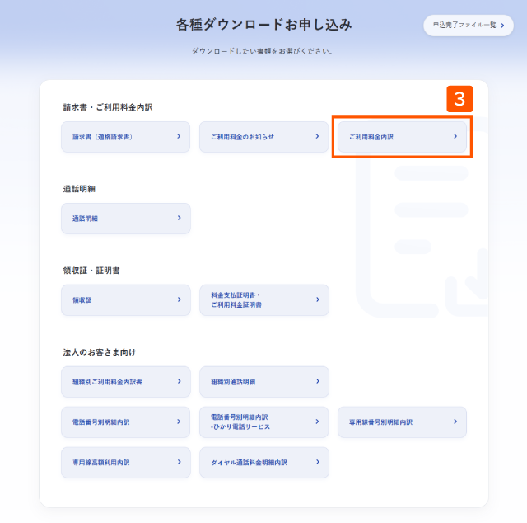Open 申込完了ファイル一覧 button at top right
Viewport: 527px width, 523px height.
tap(469, 26)
